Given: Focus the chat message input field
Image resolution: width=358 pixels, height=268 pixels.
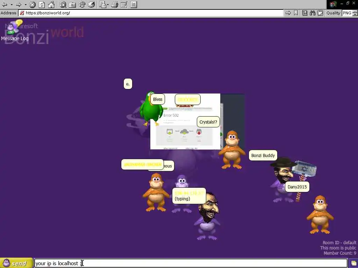Looking at the screenshot, I should pyautogui.click(x=191, y=263).
